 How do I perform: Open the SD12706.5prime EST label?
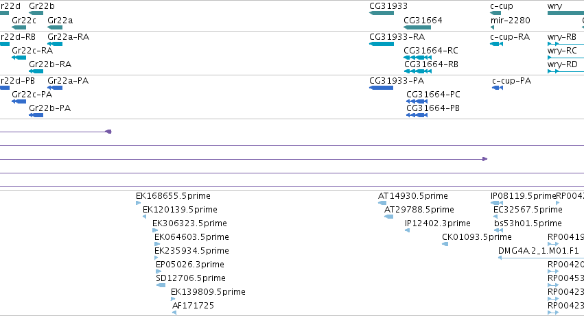click(191, 278)
